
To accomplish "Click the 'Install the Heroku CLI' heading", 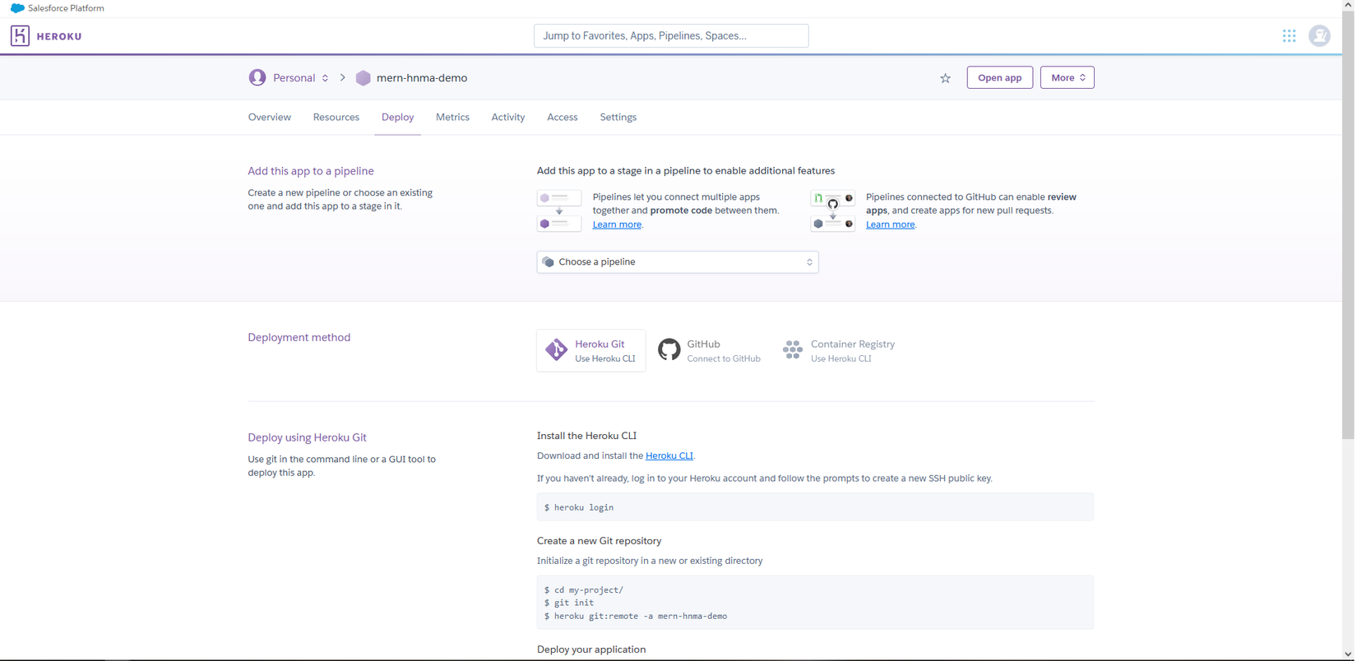I will click(x=587, y=436).
